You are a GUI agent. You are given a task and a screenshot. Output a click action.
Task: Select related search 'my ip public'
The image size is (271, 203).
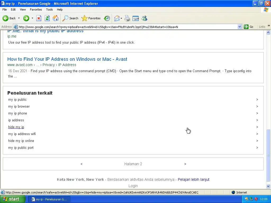click(x=17, y=99)
